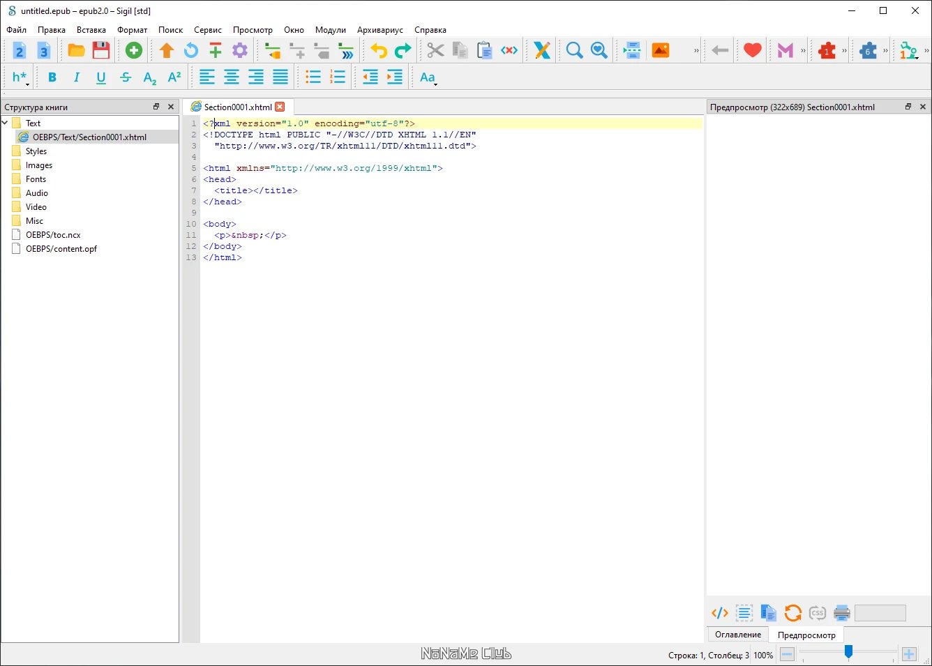
Task: Click the green Add new file icon
Action: pyautogui.click(x=133, y=50)
